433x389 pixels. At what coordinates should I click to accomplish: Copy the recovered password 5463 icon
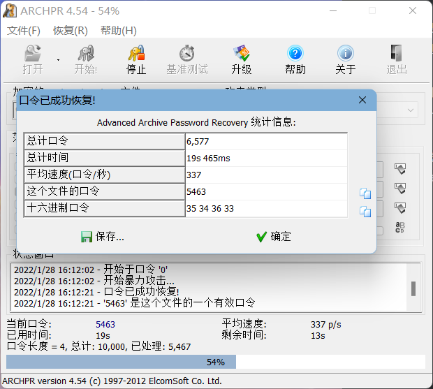point(365,193)
